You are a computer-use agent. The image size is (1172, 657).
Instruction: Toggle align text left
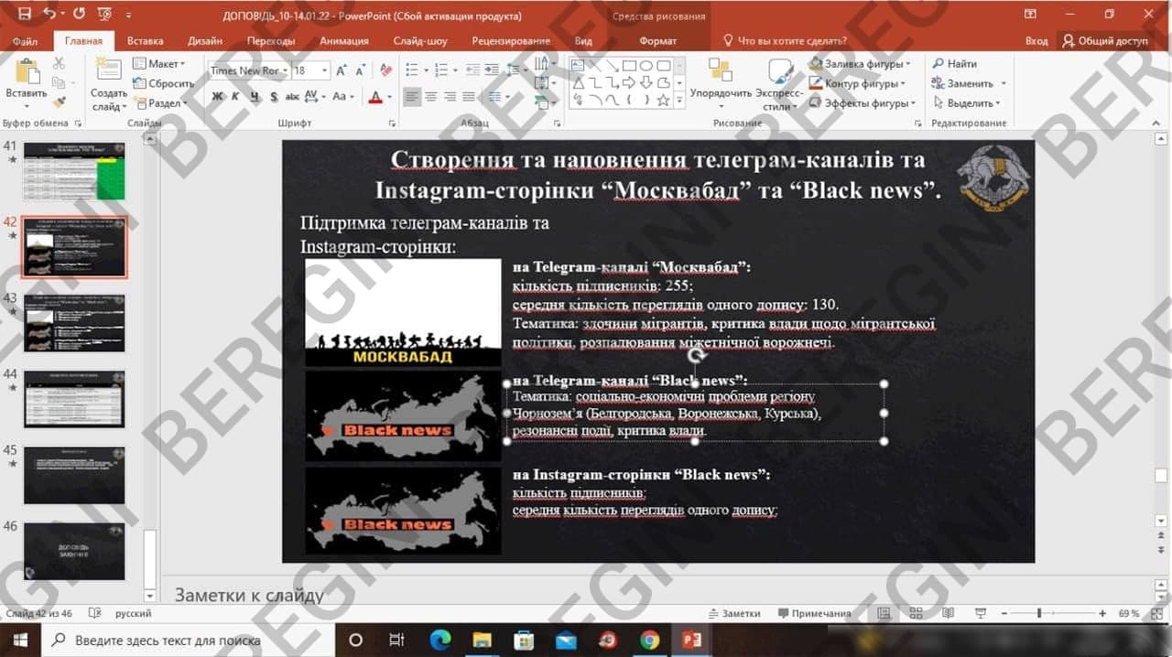click(x=412, y=96)
